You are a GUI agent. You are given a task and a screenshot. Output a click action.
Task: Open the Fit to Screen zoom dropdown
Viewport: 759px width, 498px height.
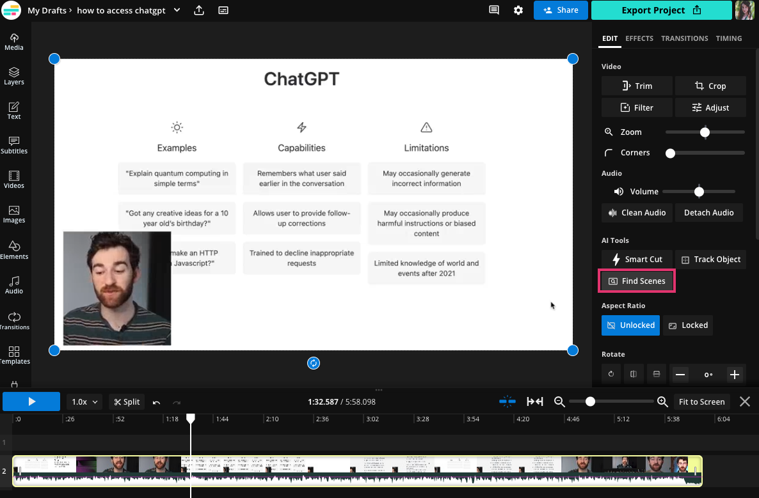coord(702,401)
